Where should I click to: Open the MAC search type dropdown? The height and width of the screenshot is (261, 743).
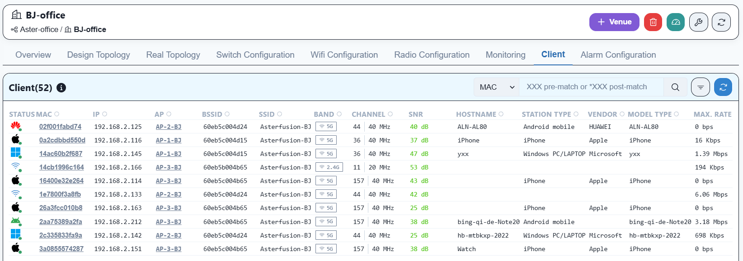(x=497, y=87)
